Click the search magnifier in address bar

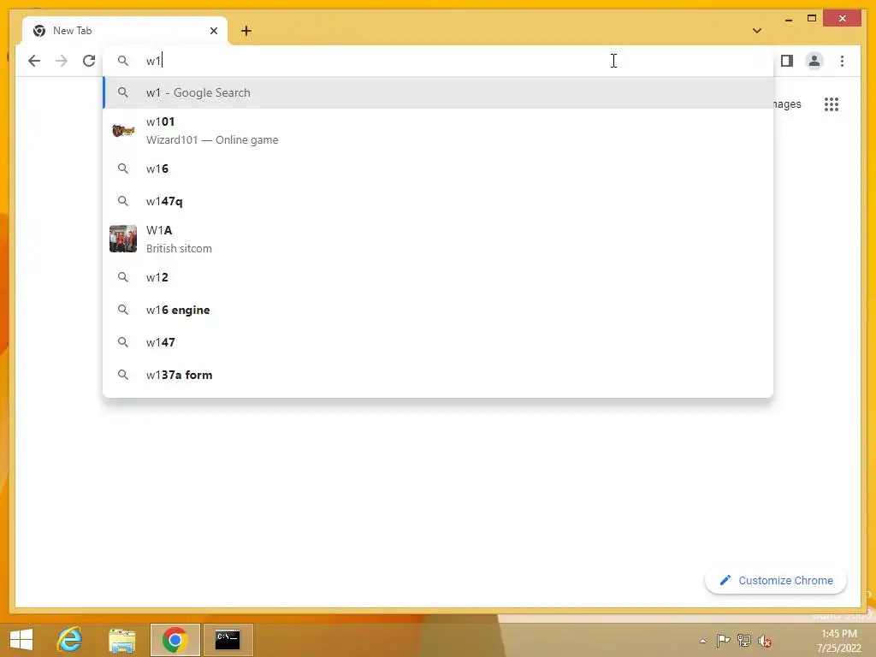tap(123, 61)
